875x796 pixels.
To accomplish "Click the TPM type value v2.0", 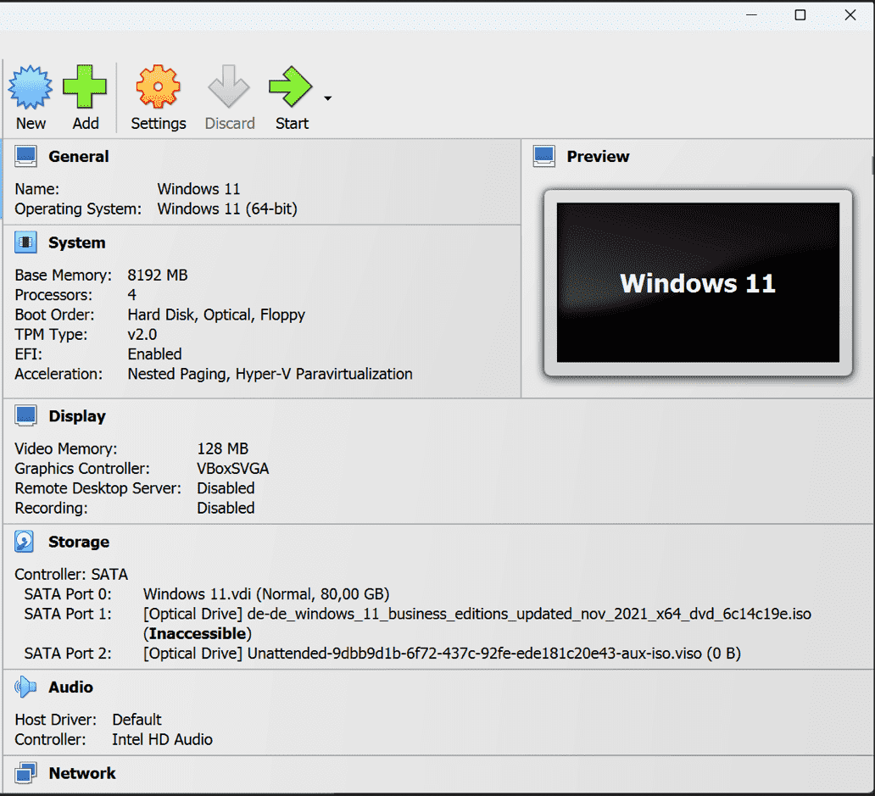I will [142, 334].
